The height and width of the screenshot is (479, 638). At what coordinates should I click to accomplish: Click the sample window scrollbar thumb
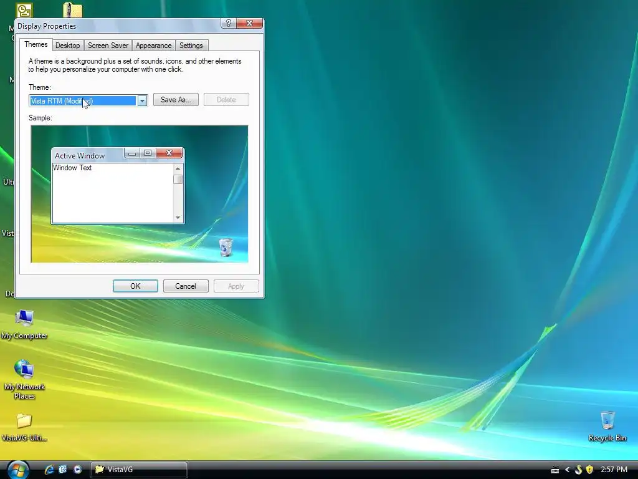178,179
